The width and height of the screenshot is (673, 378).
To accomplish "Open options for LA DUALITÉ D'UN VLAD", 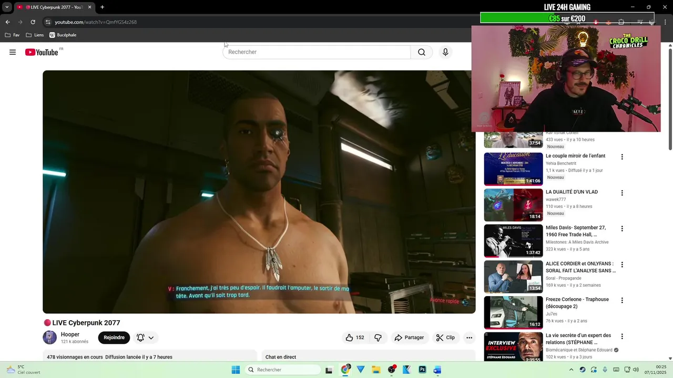I will tap(622, 193).
